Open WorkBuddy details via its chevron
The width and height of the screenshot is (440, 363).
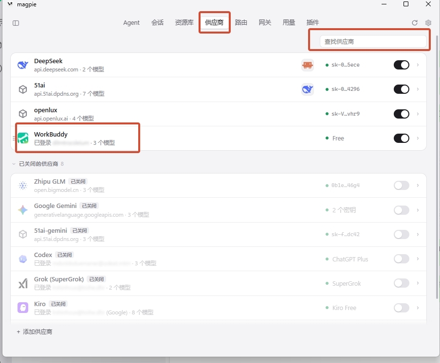pos(418,138)
